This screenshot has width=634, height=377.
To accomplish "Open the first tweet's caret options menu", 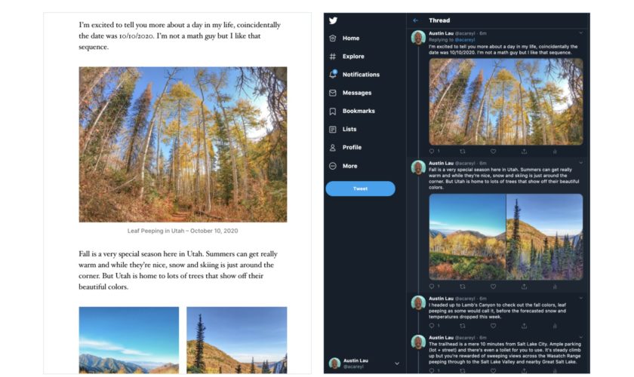I will (580, 33).
